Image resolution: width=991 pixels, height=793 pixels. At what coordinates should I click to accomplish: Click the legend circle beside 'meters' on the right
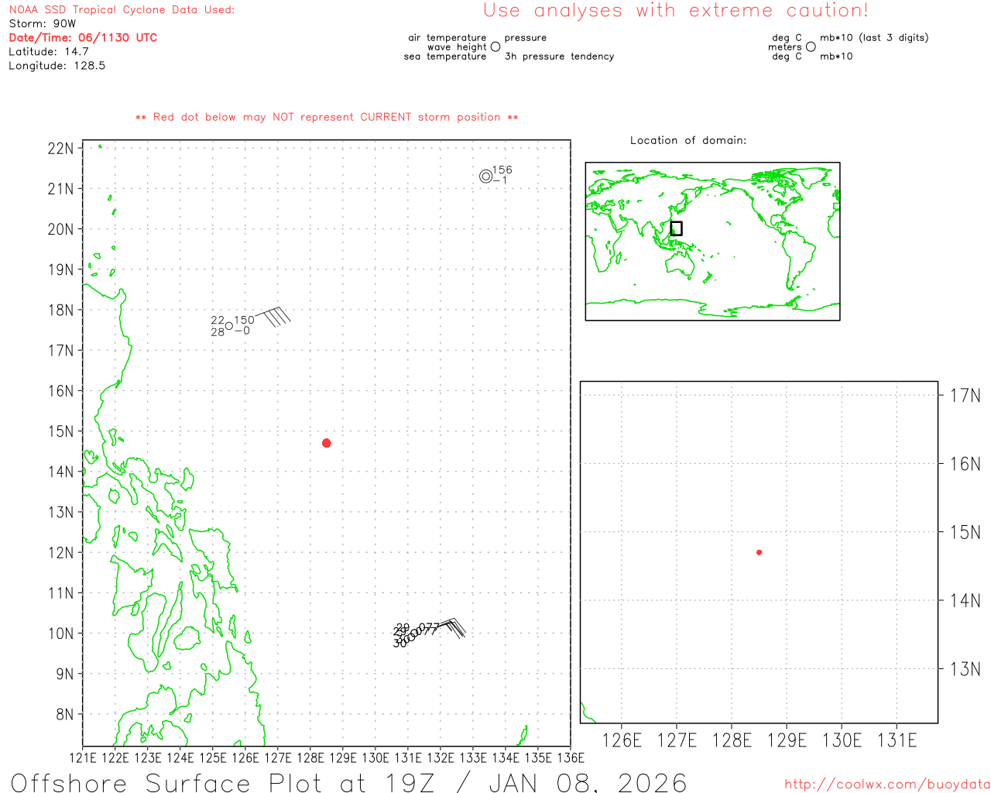tap(811, 47)
